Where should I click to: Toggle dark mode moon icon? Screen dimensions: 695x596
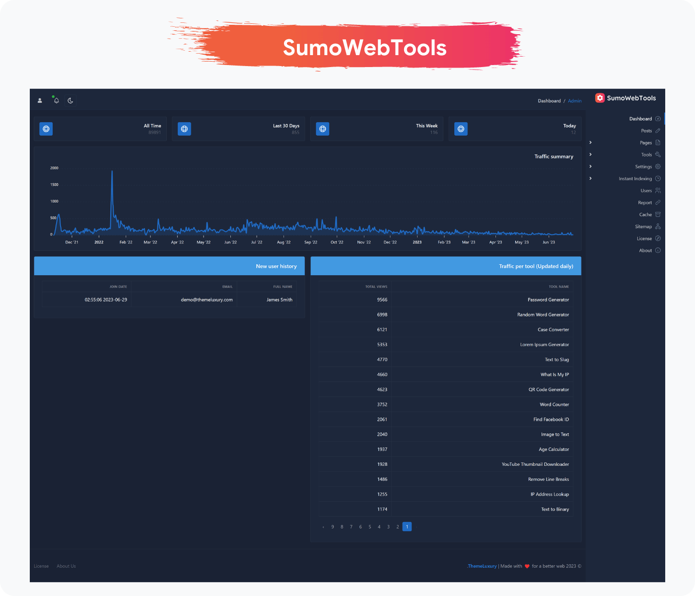coord(70,100)
